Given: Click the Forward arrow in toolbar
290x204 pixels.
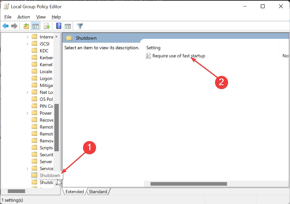Looking at the screenshot, I should [14, 26].
